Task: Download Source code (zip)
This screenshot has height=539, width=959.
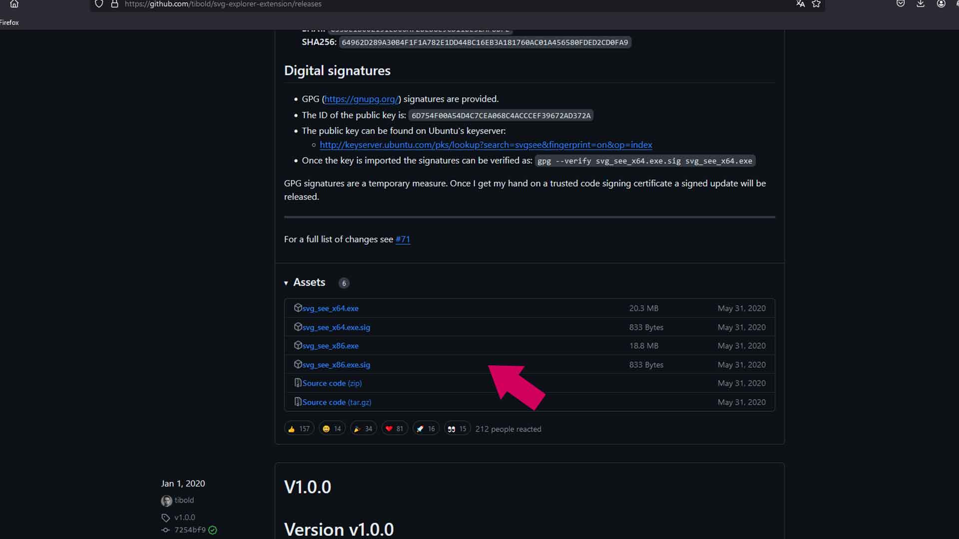Action: [332, 383]
